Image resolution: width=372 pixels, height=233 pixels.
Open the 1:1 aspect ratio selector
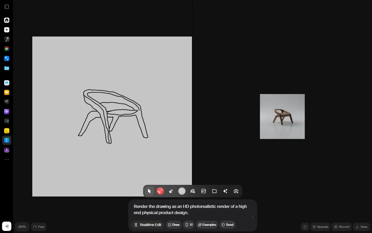pos(189,225)
